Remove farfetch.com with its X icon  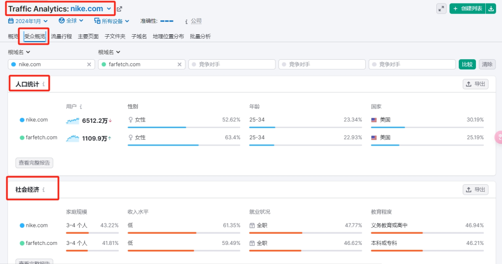click(x=179, y=65)
